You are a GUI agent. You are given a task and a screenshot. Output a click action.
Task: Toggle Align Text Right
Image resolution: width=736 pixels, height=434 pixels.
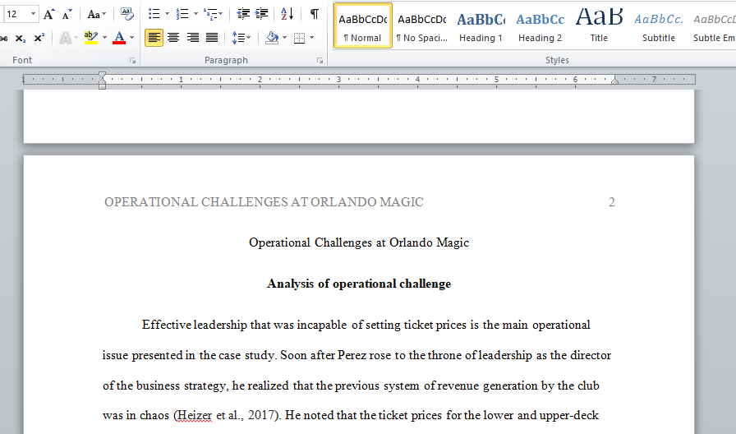pyautogui.click(x=192, y=38)
